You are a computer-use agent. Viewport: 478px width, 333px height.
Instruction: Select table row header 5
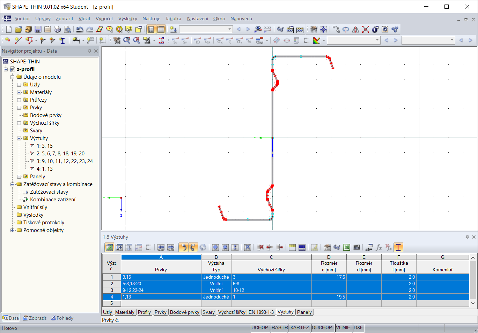(x=112, y=303)
